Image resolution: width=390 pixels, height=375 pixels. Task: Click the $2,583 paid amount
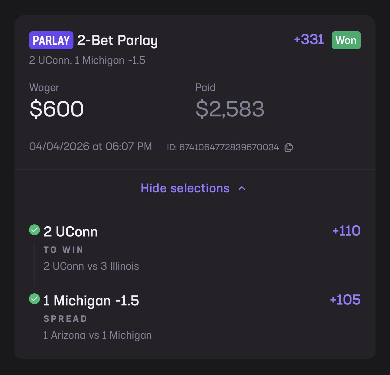[x=230, y=109]
